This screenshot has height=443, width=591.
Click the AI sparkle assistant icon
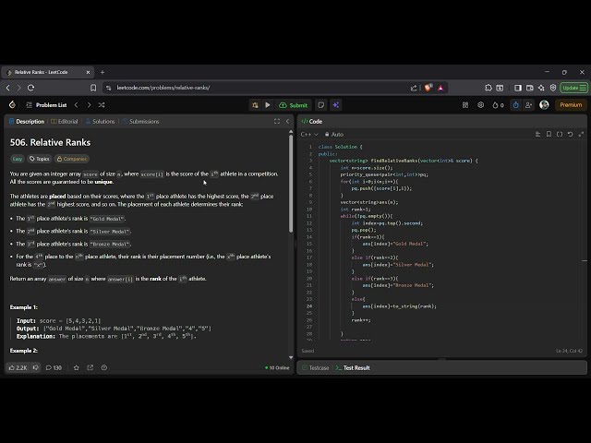[335, 105]
